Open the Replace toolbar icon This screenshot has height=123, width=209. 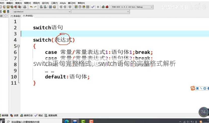click(45, 7)
